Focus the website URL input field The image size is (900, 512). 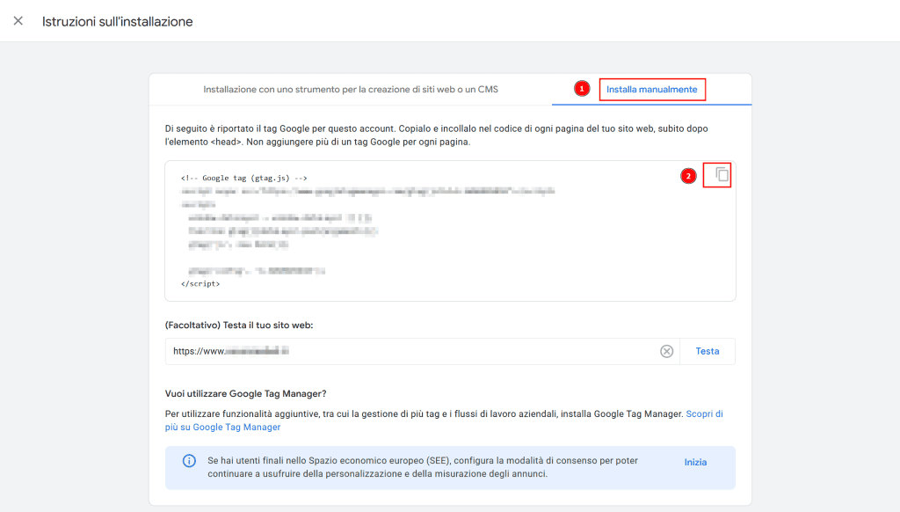pyautogui.click(x=413, y=351)
